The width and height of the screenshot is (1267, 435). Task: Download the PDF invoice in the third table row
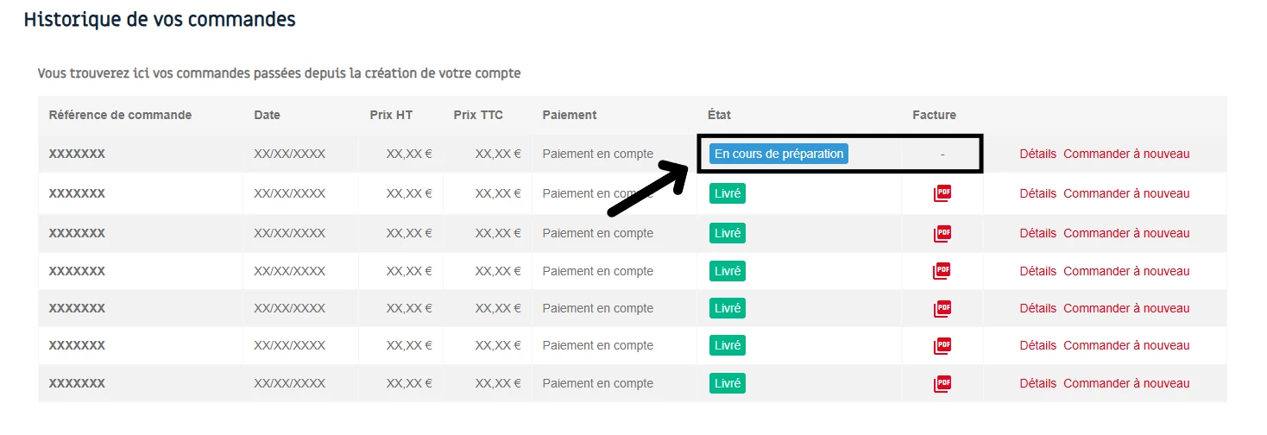942,233
